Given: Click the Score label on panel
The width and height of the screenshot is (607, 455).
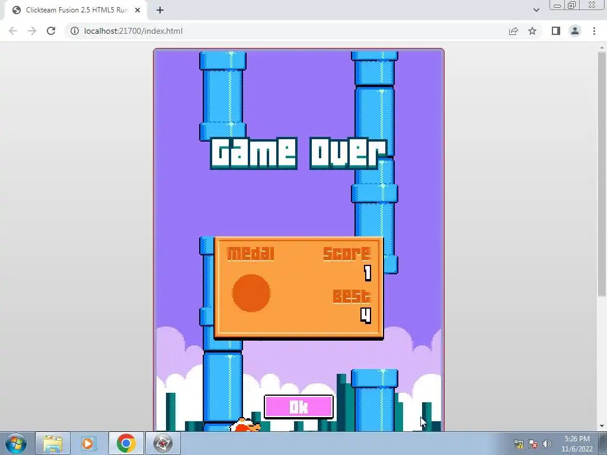Looking at the screenshot, I should [347, 254].
